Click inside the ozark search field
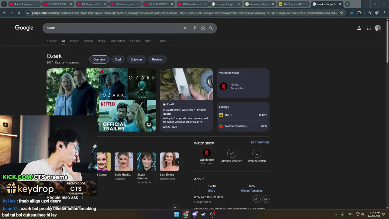This screenshot has height=219, width=389. [112, 28]
